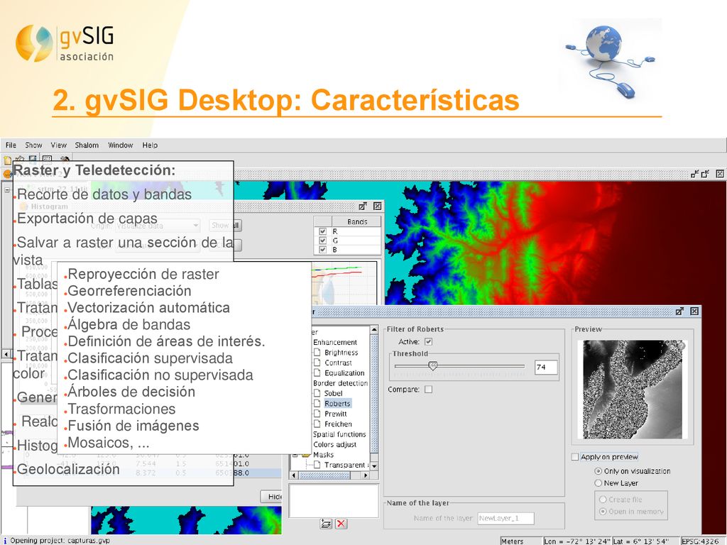Image resolution: width=727 pixels, height=545 pixels.
Task: Check Apply on preview
Action: pos(575,457)
